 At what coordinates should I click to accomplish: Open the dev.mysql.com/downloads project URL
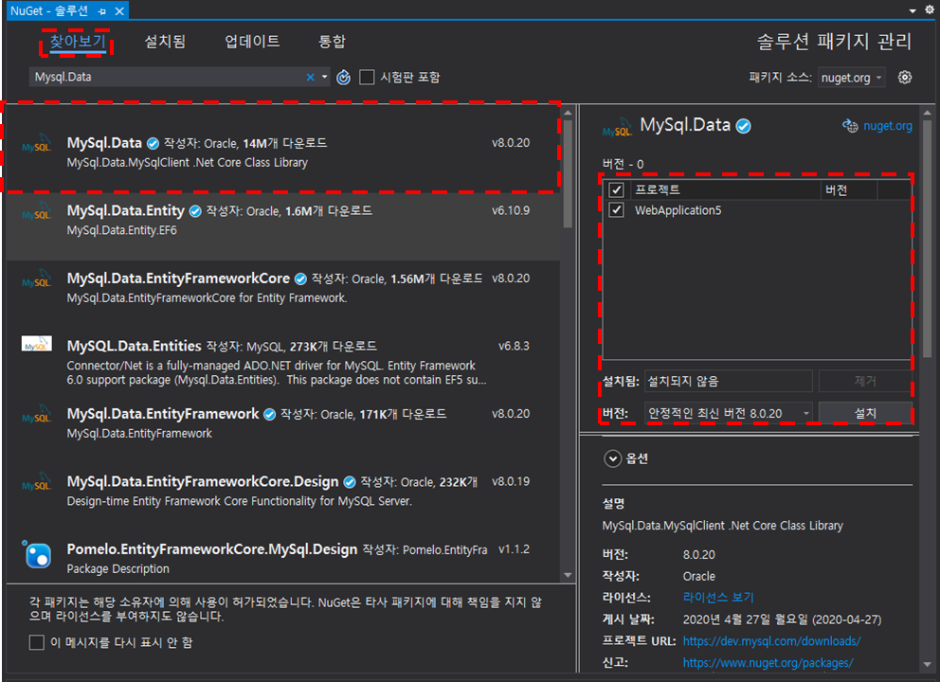click(x=771, y=640)
